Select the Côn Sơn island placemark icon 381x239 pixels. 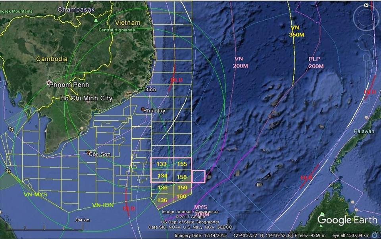(88, 153)
